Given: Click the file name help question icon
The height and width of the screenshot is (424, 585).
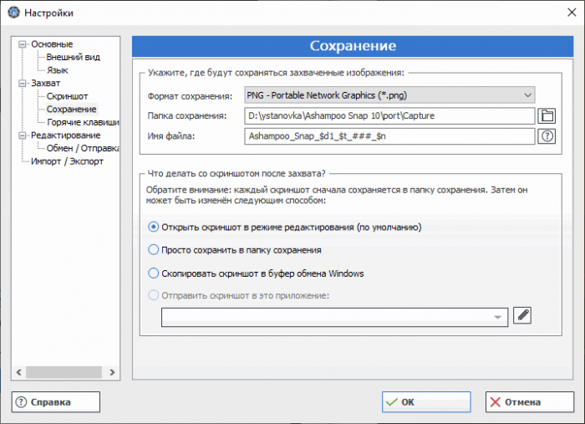Looking at the screenshot, I should [547, 136].
